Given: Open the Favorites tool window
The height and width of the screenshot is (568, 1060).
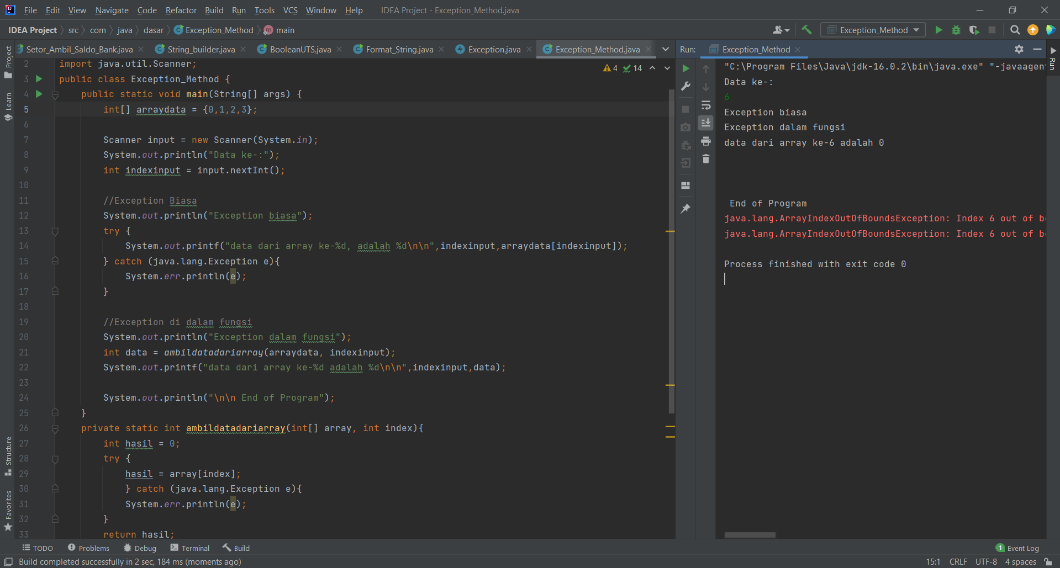Looking at the screenshot, I should (x=8, y=511).
